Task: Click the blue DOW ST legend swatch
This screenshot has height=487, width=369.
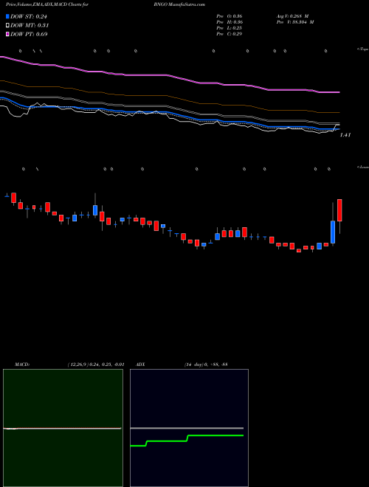Action: (x=7, y=16)
